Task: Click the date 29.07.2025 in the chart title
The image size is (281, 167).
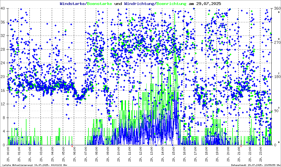Action: [x=209, y=4]
